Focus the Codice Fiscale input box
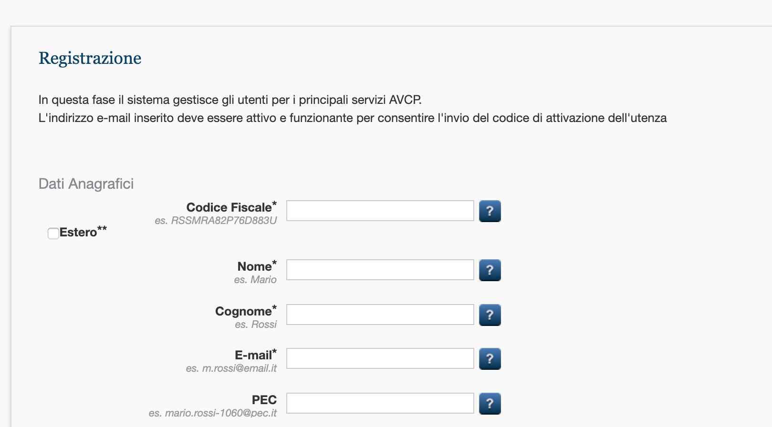Viewport: 772px width, 427px height. click(380, 211)
